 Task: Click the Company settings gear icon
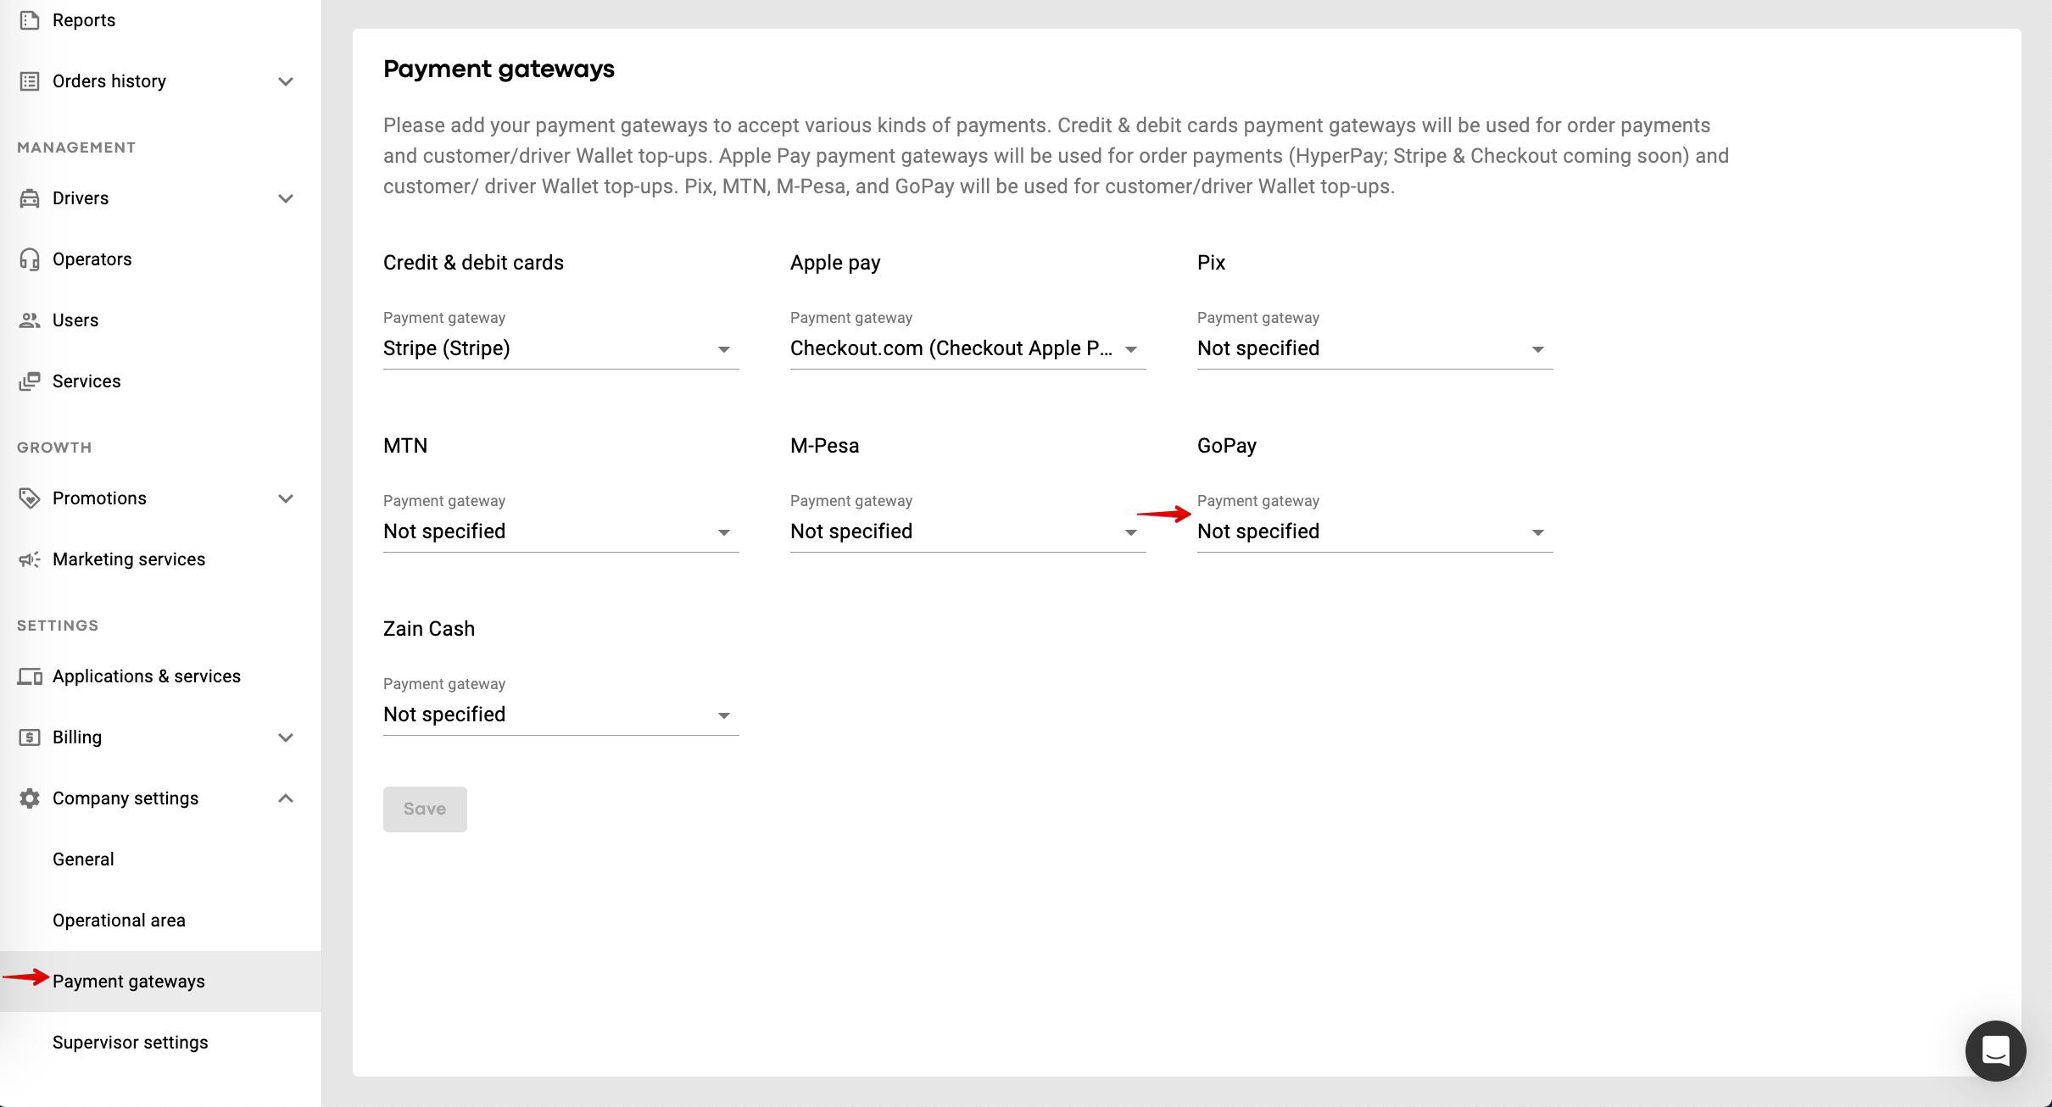coord(30,798)
